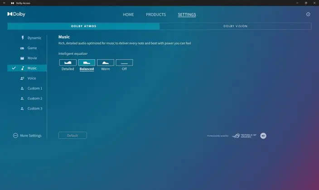Click the speaker sound demo icon

click(x=263, y=136)
